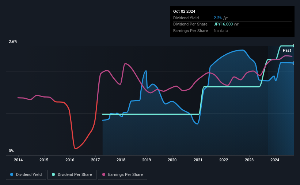Click the Dividend Per Share tooltip row label
300x185 pixels.
pos(190,24)
